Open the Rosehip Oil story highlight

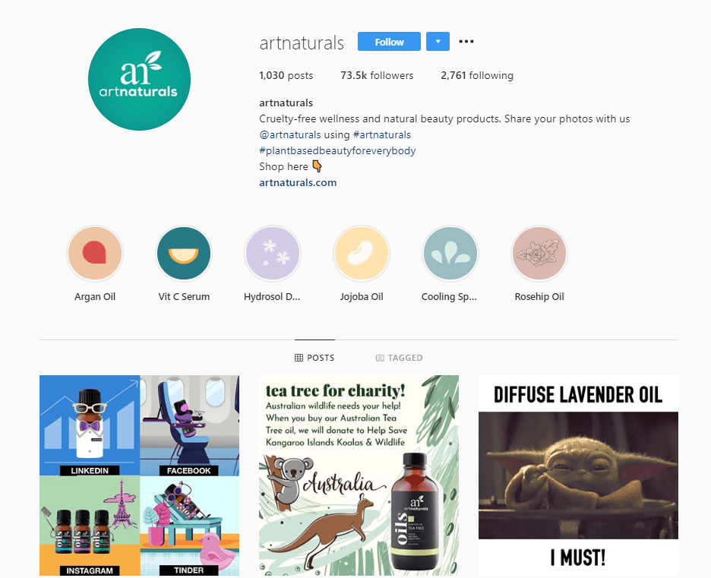[539, 254]
